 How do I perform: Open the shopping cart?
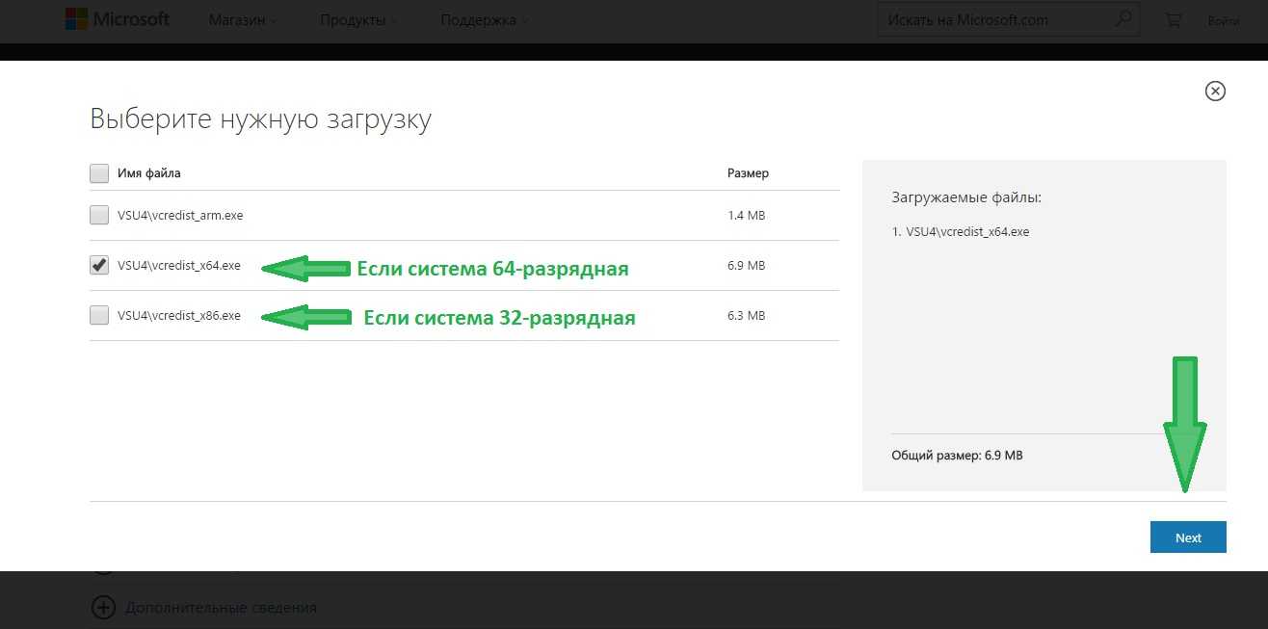tap(1173, 20)
